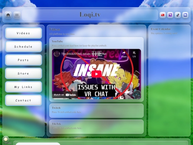Screen dimensions: 193x145
Task: Open the TikTok social icon in header
Action: pyautogui.click(x=178, y=15)
